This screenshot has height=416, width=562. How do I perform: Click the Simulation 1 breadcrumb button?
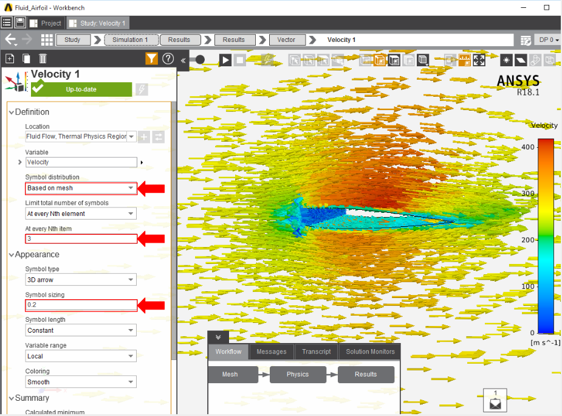click(x=131, y=40)
